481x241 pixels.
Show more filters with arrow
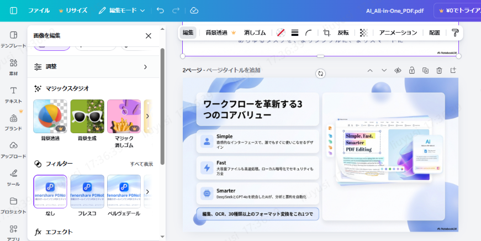tap(147, 192)
